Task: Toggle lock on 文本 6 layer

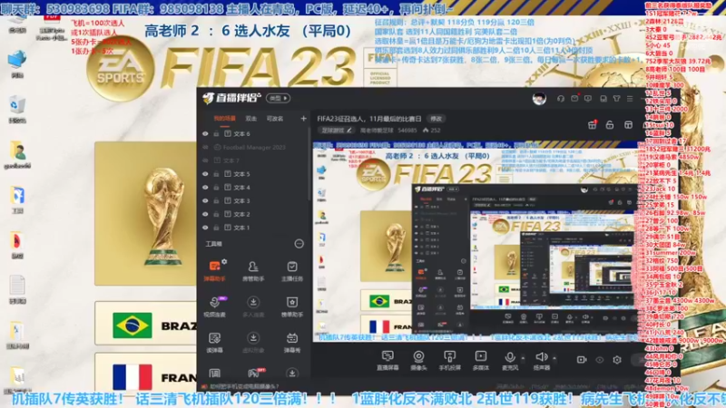Action: [216, 133]
